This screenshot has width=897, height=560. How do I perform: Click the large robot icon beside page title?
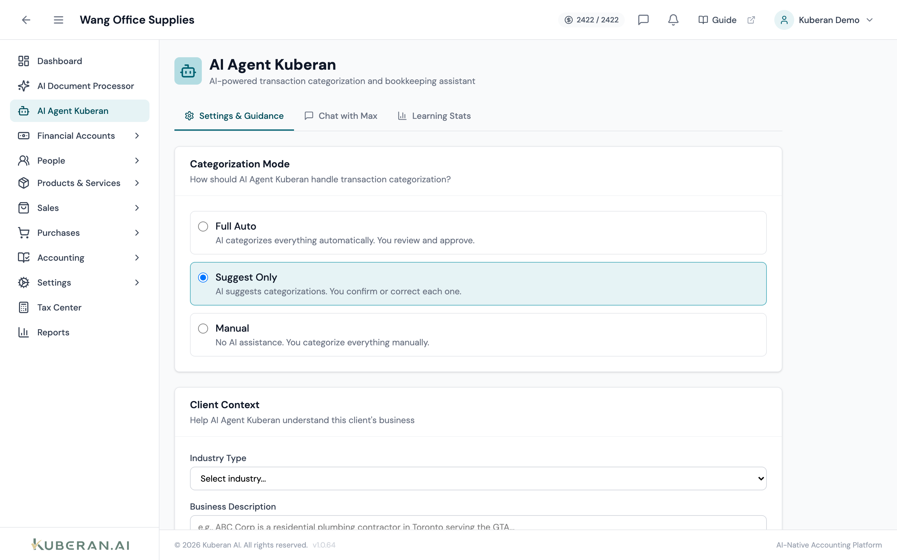point(188,71)
